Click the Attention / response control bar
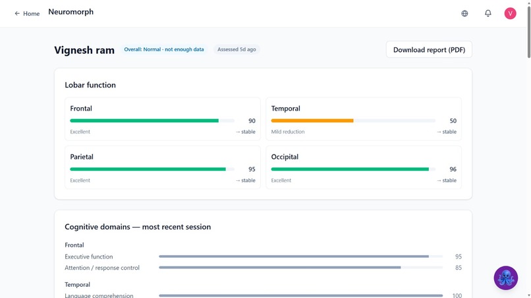Screen dimensions: 531x298 coord(300,268)
